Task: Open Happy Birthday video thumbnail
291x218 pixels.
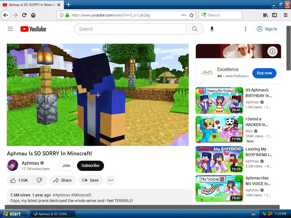Action: [x=219, y=100]
